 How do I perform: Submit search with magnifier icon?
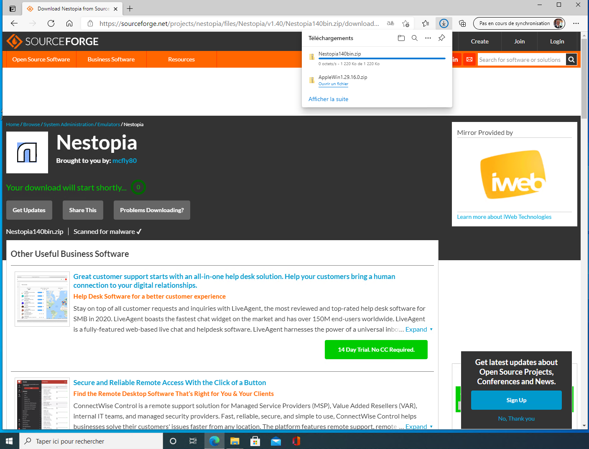pyautogui.click(x=571, y=60)
